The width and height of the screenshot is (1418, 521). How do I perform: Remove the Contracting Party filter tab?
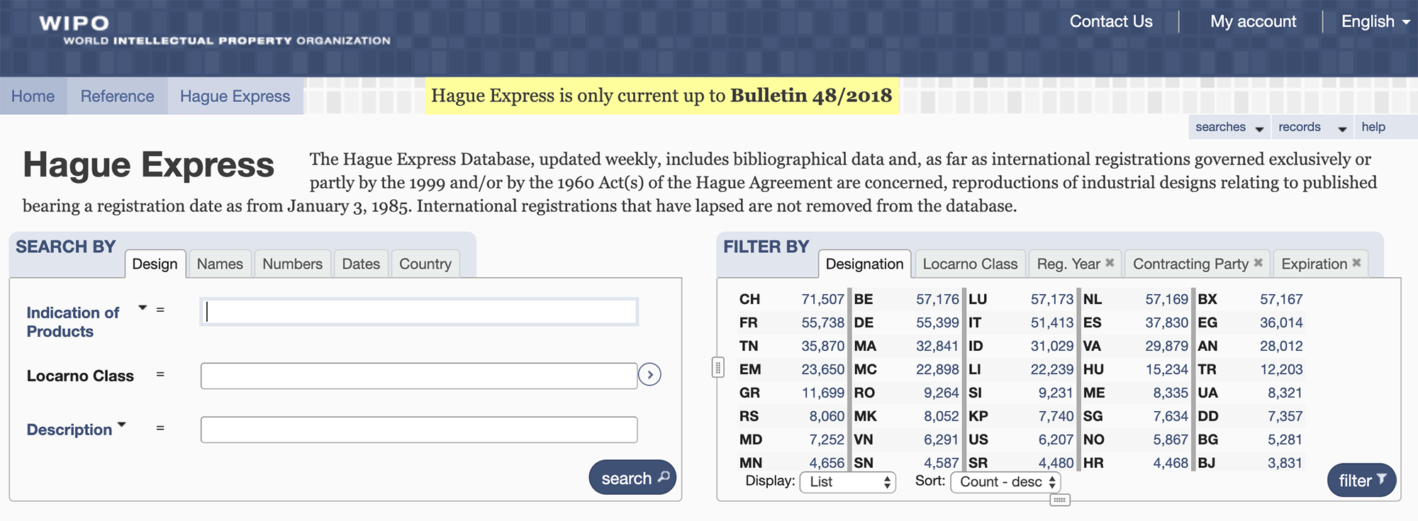(x=1258, y=263)
